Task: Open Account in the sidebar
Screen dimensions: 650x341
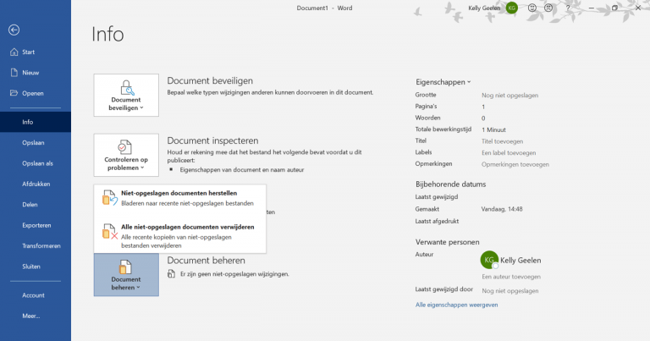Action: (x=36, y=295)
